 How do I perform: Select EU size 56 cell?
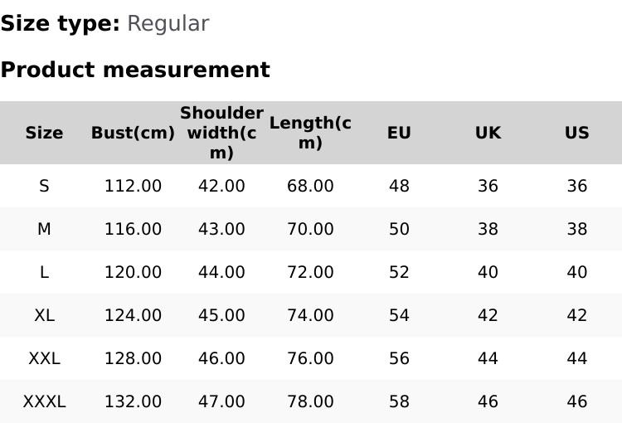tap(399, 358)
